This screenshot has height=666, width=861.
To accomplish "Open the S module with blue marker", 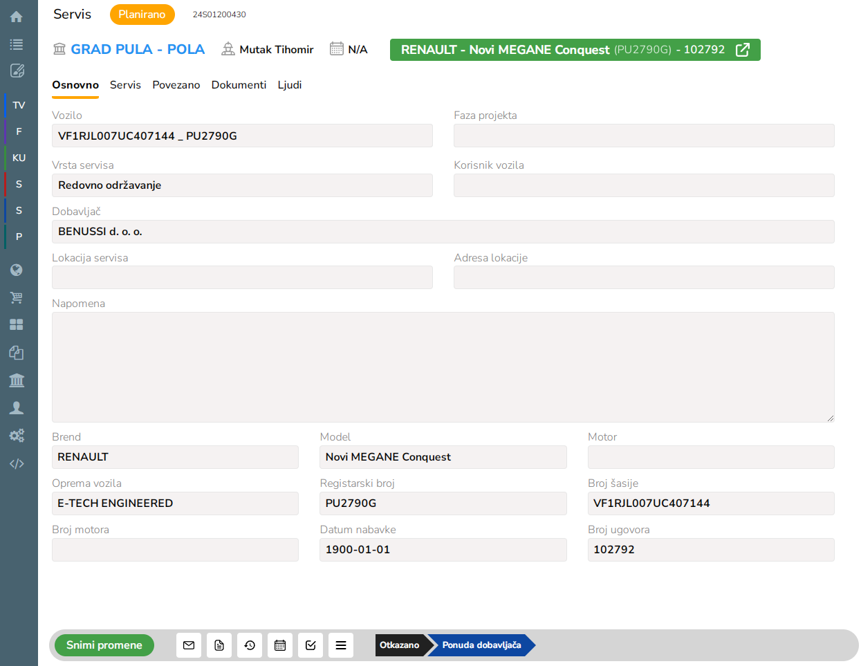I will 19,210.
